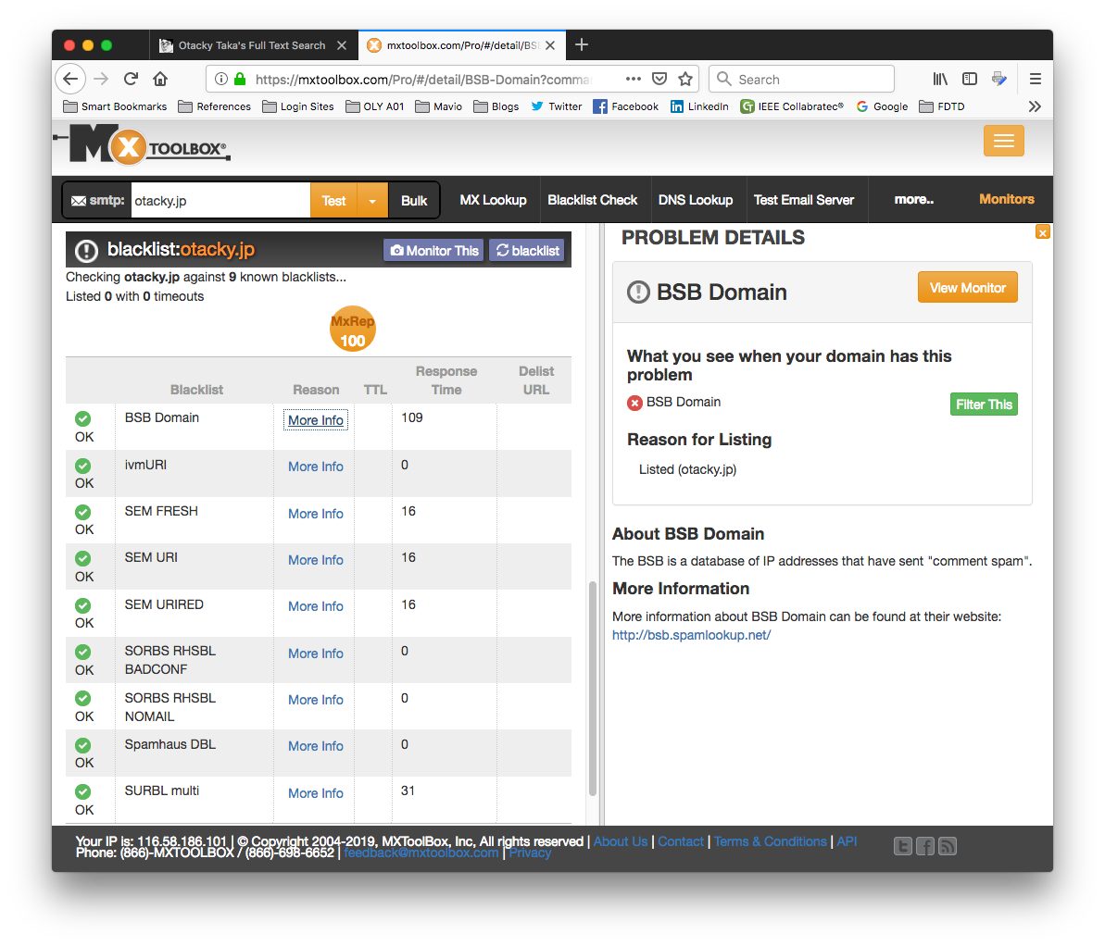Expand the References bookmark folder
Image resolution: width=1105 pixels, height=946 pixels.
click(214, 106)
